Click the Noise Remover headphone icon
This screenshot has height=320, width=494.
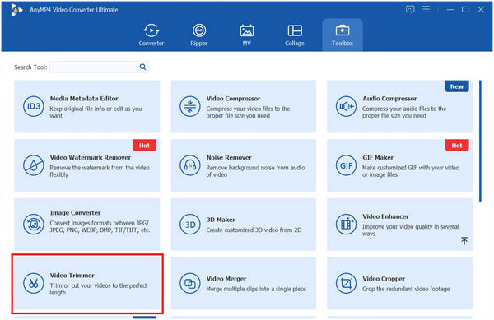(x=190, y=165)
